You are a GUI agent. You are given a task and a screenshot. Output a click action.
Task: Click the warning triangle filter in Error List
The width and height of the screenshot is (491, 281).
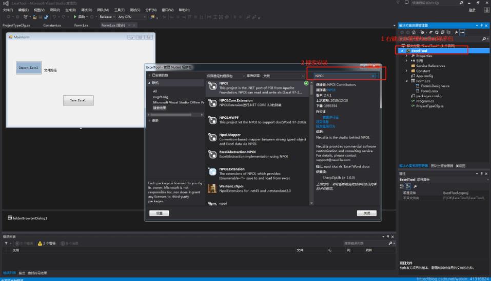(x=40, y=243)
